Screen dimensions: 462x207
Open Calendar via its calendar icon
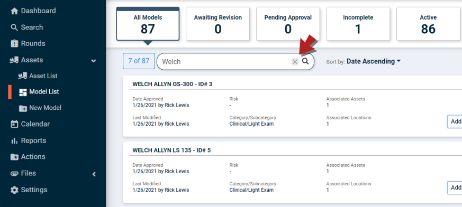coord(14,124)
